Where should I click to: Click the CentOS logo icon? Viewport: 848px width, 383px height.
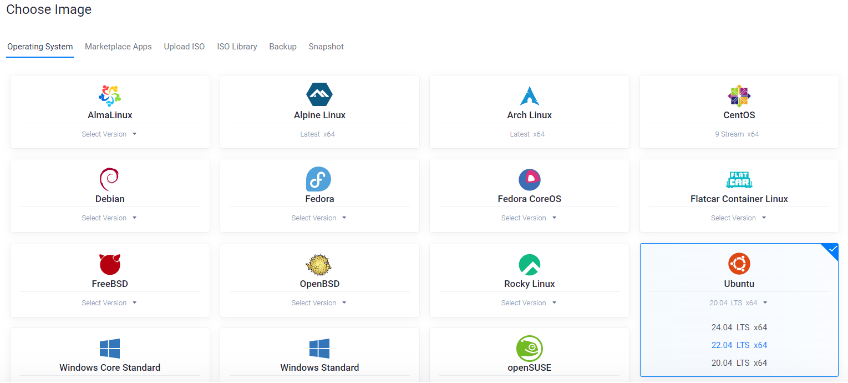[739, 96]
